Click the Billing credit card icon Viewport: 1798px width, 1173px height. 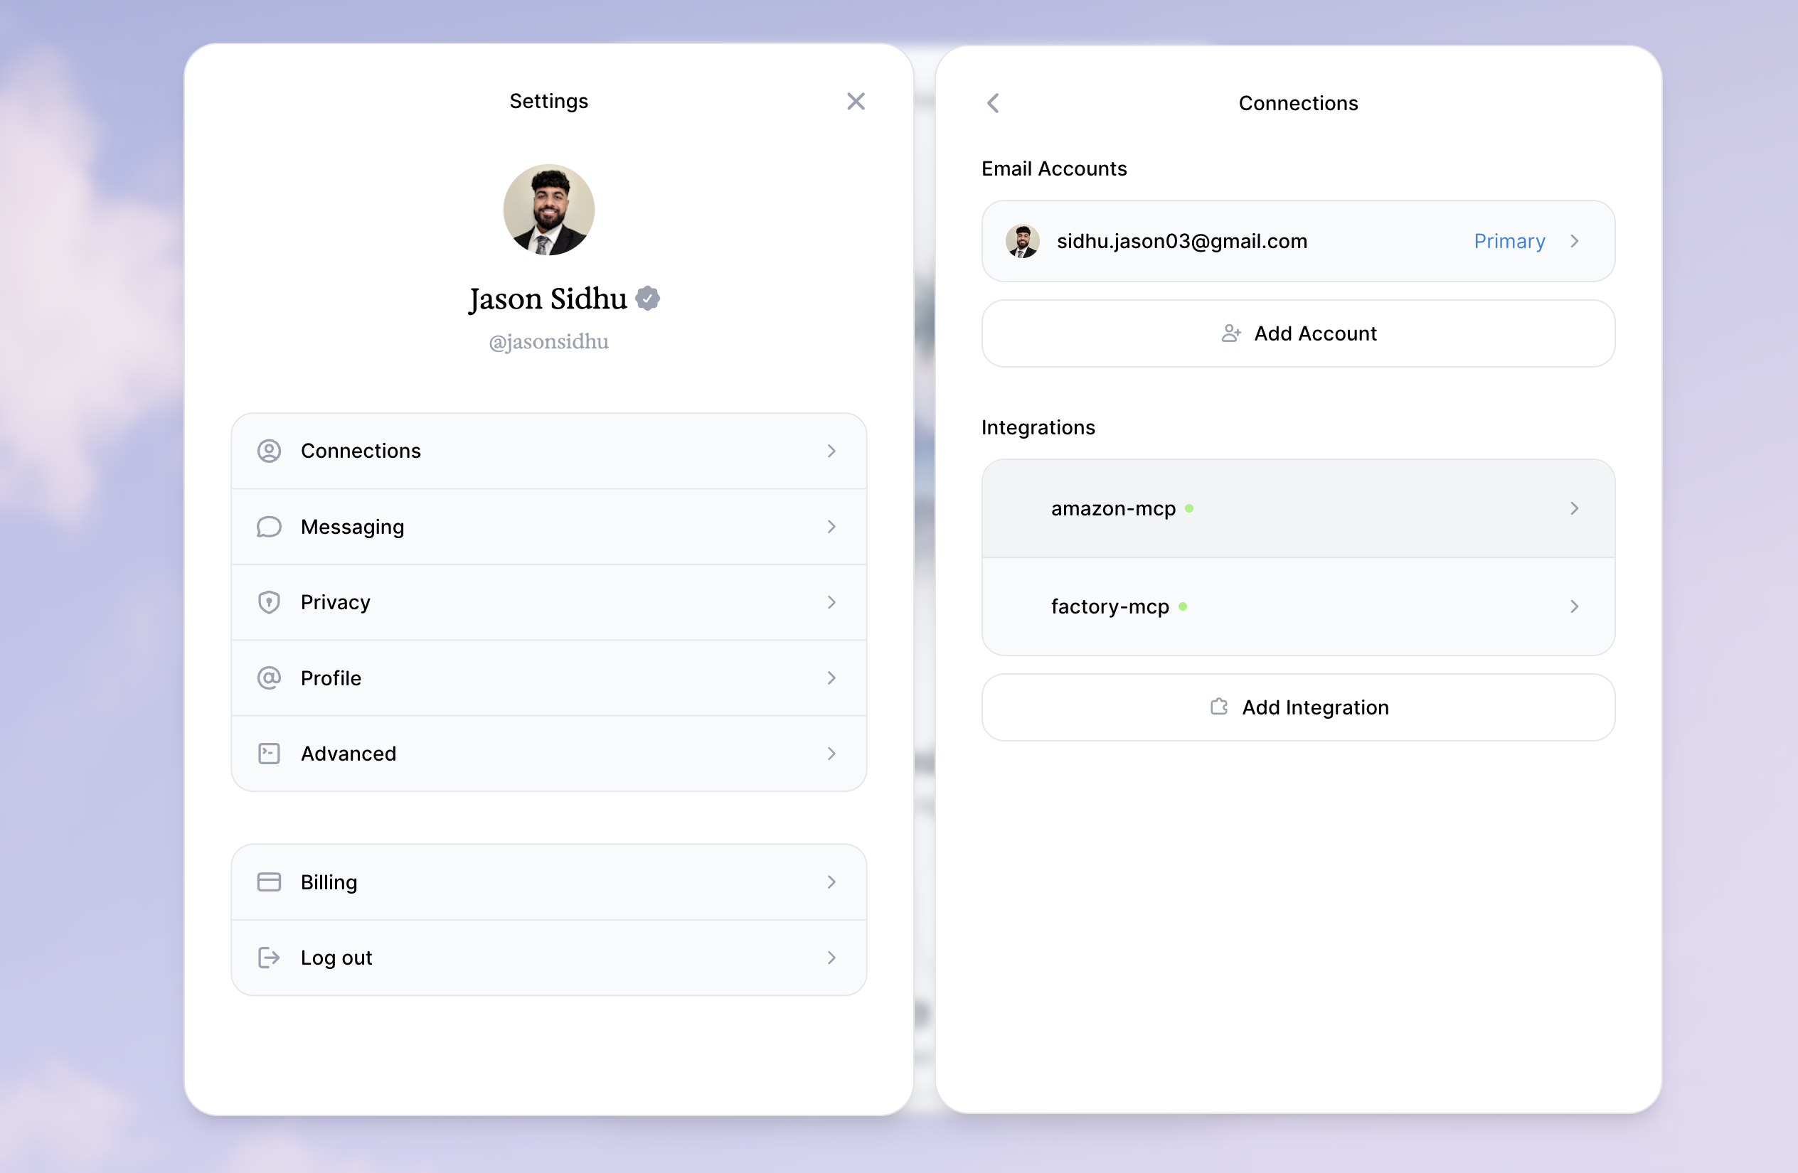pyautogui.click(x=269, y=882)
